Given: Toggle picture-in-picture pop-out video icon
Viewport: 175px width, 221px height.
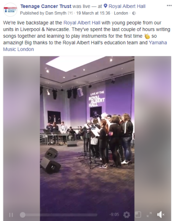Looking at the screenshot, I should coord(138,215).
